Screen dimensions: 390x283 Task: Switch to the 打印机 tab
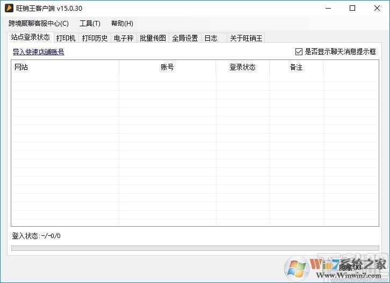[x=66, y=38]
